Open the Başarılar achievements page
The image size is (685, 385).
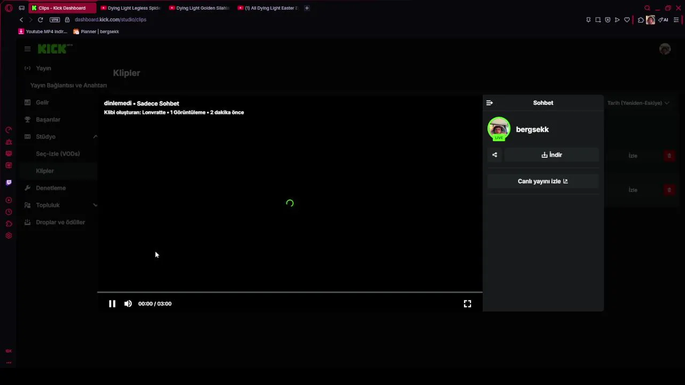(48, 120)
